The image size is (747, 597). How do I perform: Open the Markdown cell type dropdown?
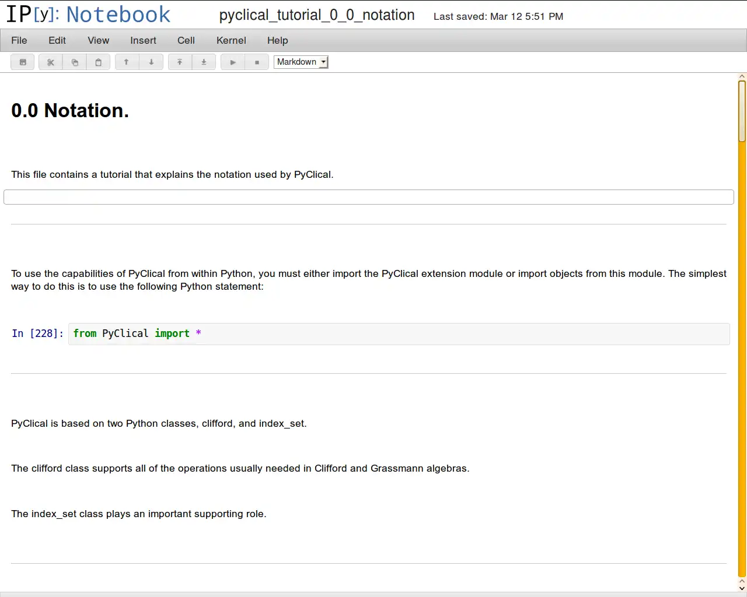click(x=301, y=62)
